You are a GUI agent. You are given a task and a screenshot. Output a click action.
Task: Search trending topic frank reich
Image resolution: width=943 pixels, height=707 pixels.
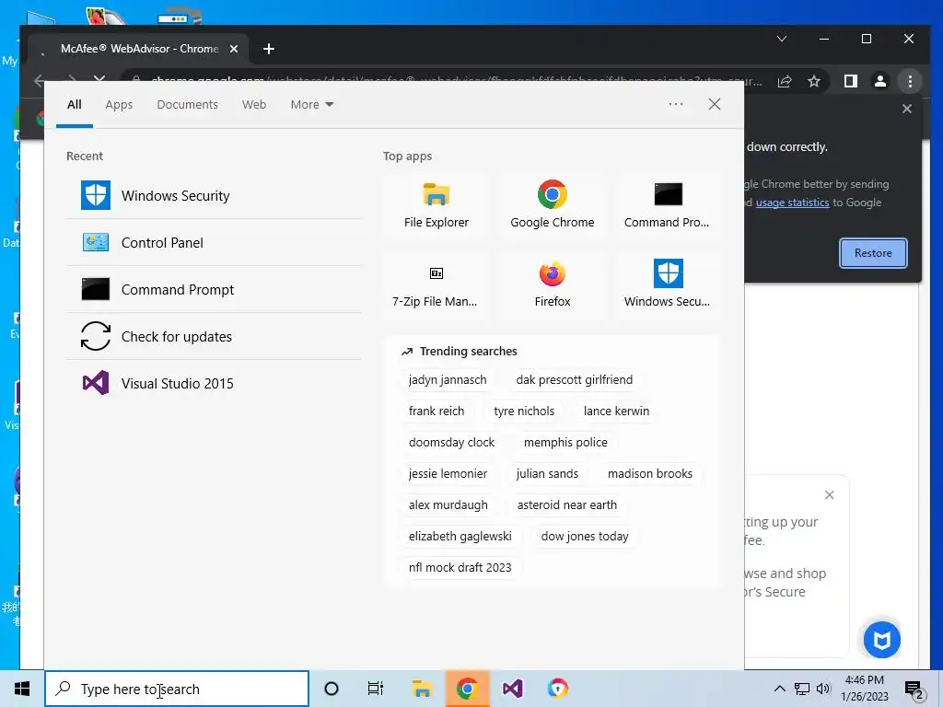[x=437, y=411]
